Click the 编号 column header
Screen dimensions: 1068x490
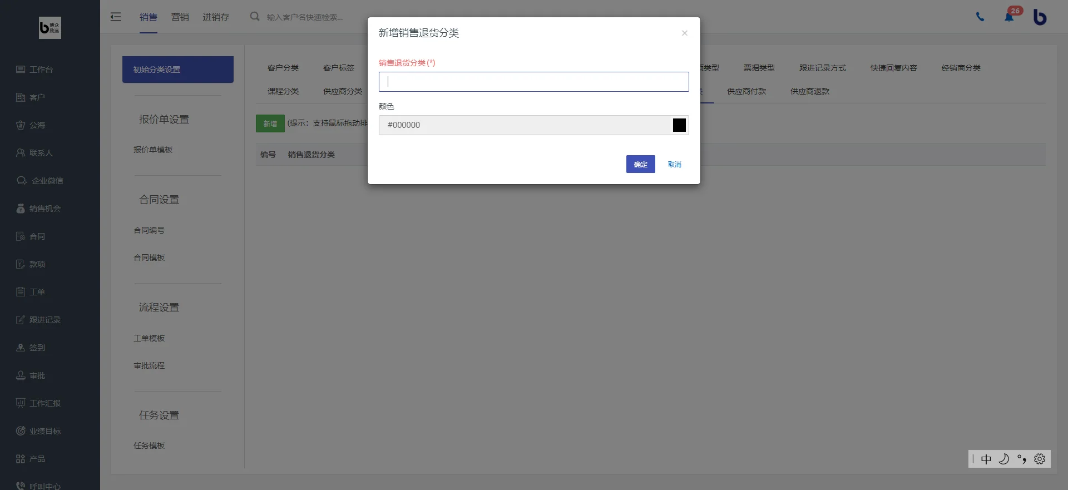268,155
